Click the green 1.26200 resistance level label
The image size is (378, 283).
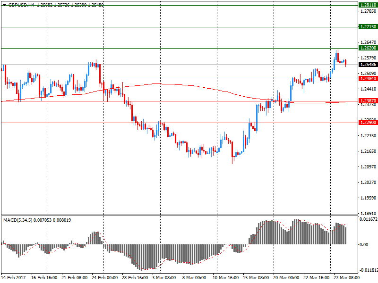(x=368, y=48)
